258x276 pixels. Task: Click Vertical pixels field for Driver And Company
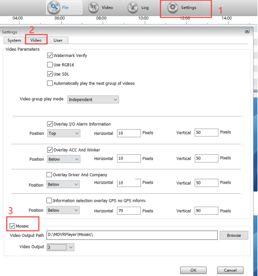point(206,183)
